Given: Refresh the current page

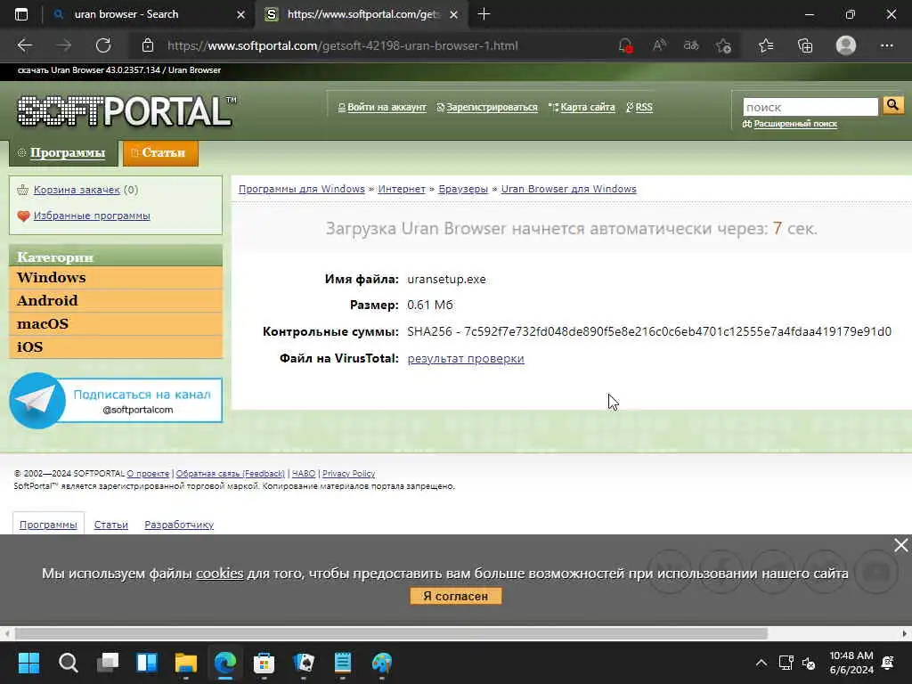Looking at the screenshot, I should click(x=103, y=45).
